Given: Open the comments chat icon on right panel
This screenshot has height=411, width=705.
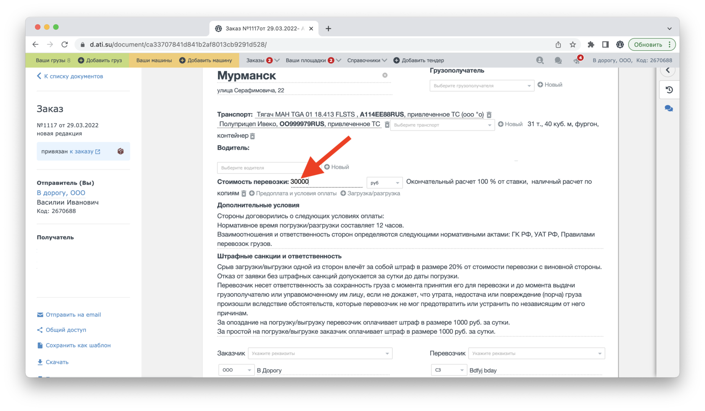Looking at the screenshot, I should click(x=669, y=109).
